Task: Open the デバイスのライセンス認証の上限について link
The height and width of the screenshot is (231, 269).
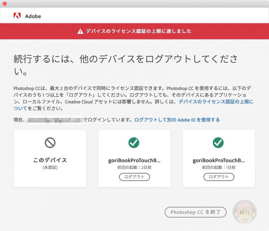Action: pyautogui.click(x=216, y=101)
